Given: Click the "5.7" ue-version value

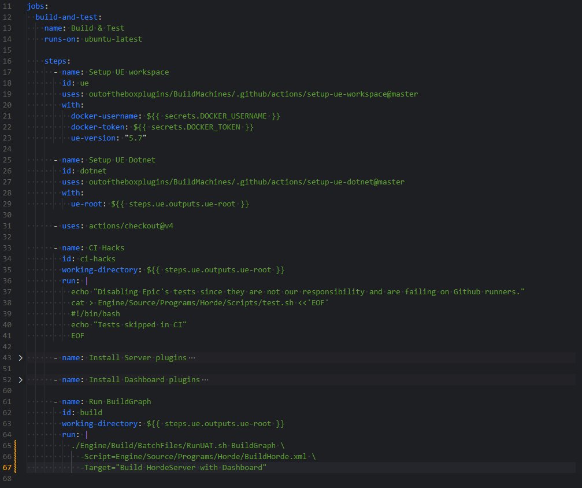Looking at the screenshot, I should (x=135, y=138).
